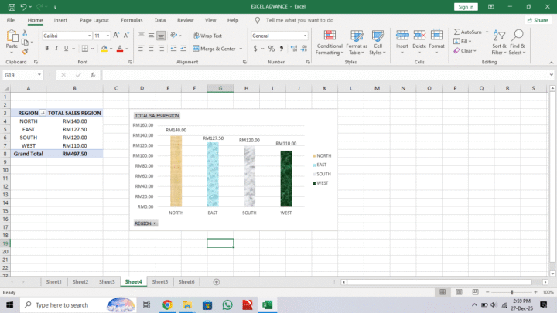The height and width of the screenshot is (313, 557).
Task: Toggle italic formatting
Action: [56, 49]
